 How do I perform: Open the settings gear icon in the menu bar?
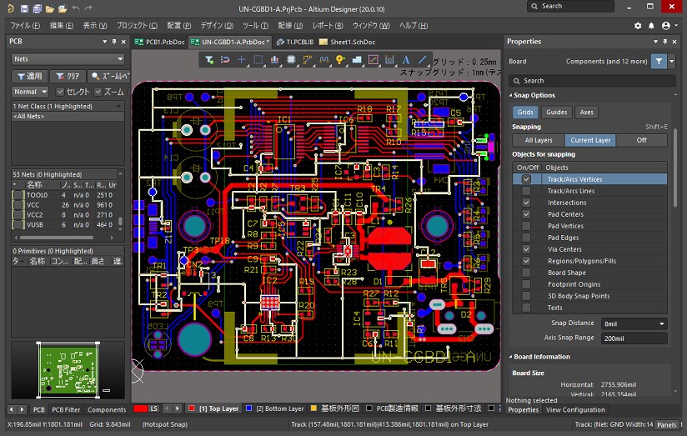[x=638, y=26]
